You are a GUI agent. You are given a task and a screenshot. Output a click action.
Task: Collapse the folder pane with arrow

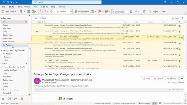pos(30,15)
